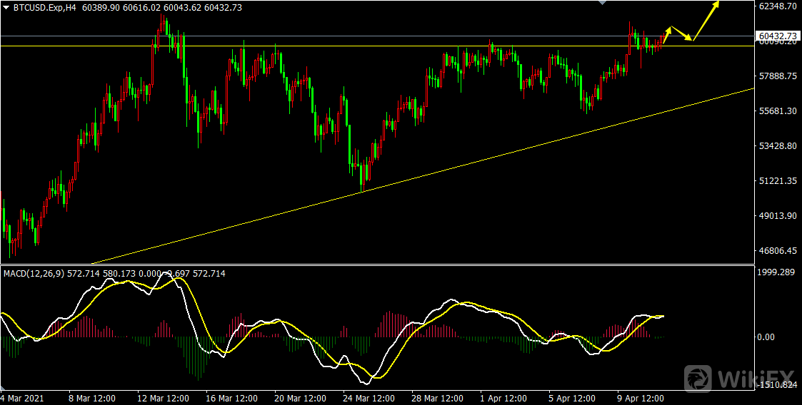The width and height of the screenshot is (802, 405).
Task: Click the 53428.80 price axis label
Action: pyautogui.click(x=778, y=146)
